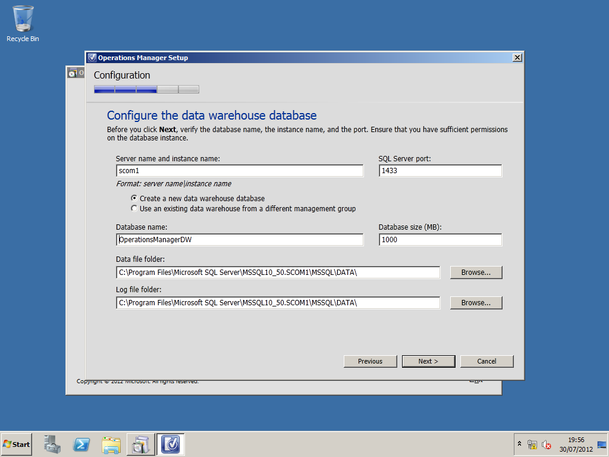609x457 pixels.
Task: Launch Server Manager from the taskbar
Action: (52, 444)
